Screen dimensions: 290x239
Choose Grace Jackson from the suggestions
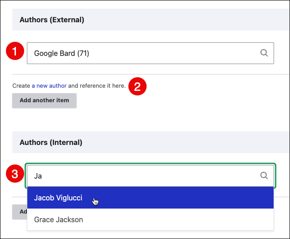click(150, 219)
